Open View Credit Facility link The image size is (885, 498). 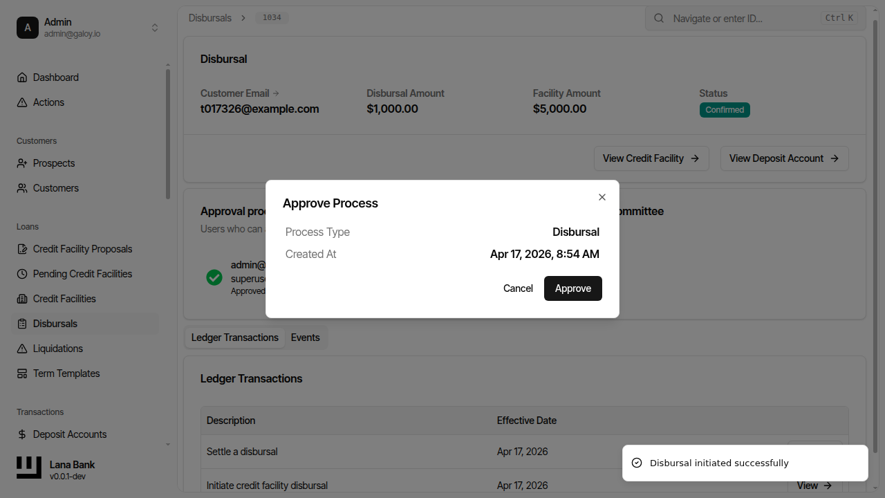(x=651, y=158)
